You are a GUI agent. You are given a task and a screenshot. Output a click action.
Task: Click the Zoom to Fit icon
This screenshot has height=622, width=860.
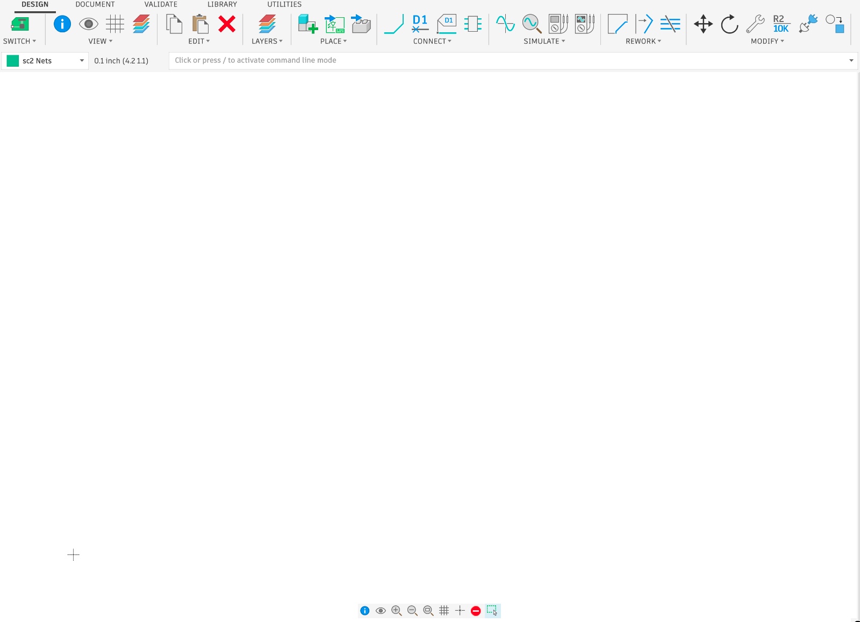pyautogui.click(x=428, y=611)
